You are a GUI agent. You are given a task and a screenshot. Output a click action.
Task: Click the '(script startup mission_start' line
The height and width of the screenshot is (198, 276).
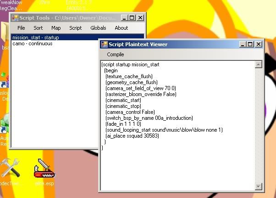130,64
